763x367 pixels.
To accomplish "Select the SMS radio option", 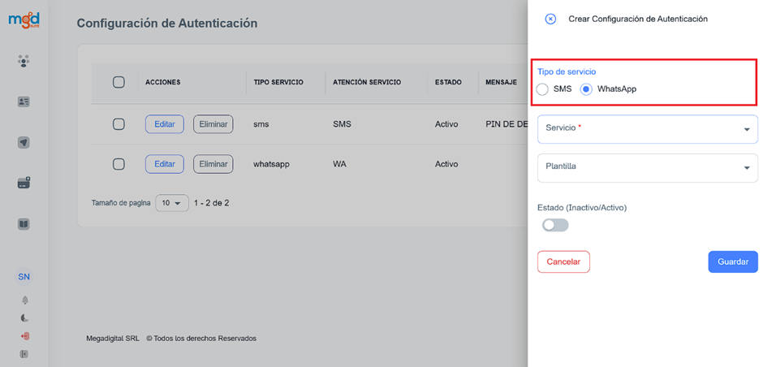I will click(x=542, y=89).
